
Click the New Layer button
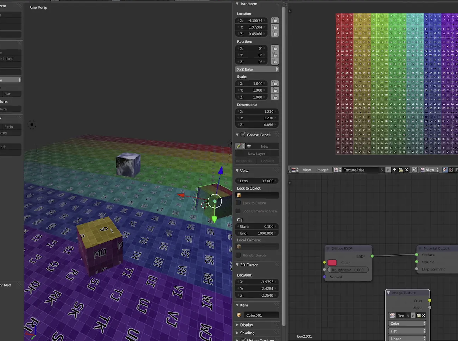point(256,153)
